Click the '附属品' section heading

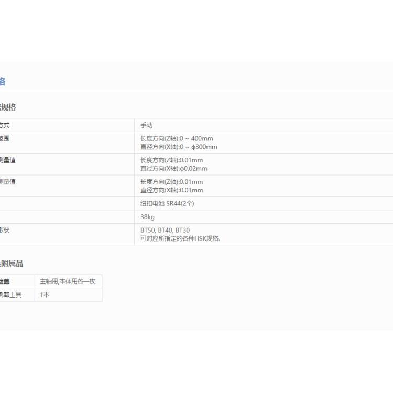tap(12, 264)
